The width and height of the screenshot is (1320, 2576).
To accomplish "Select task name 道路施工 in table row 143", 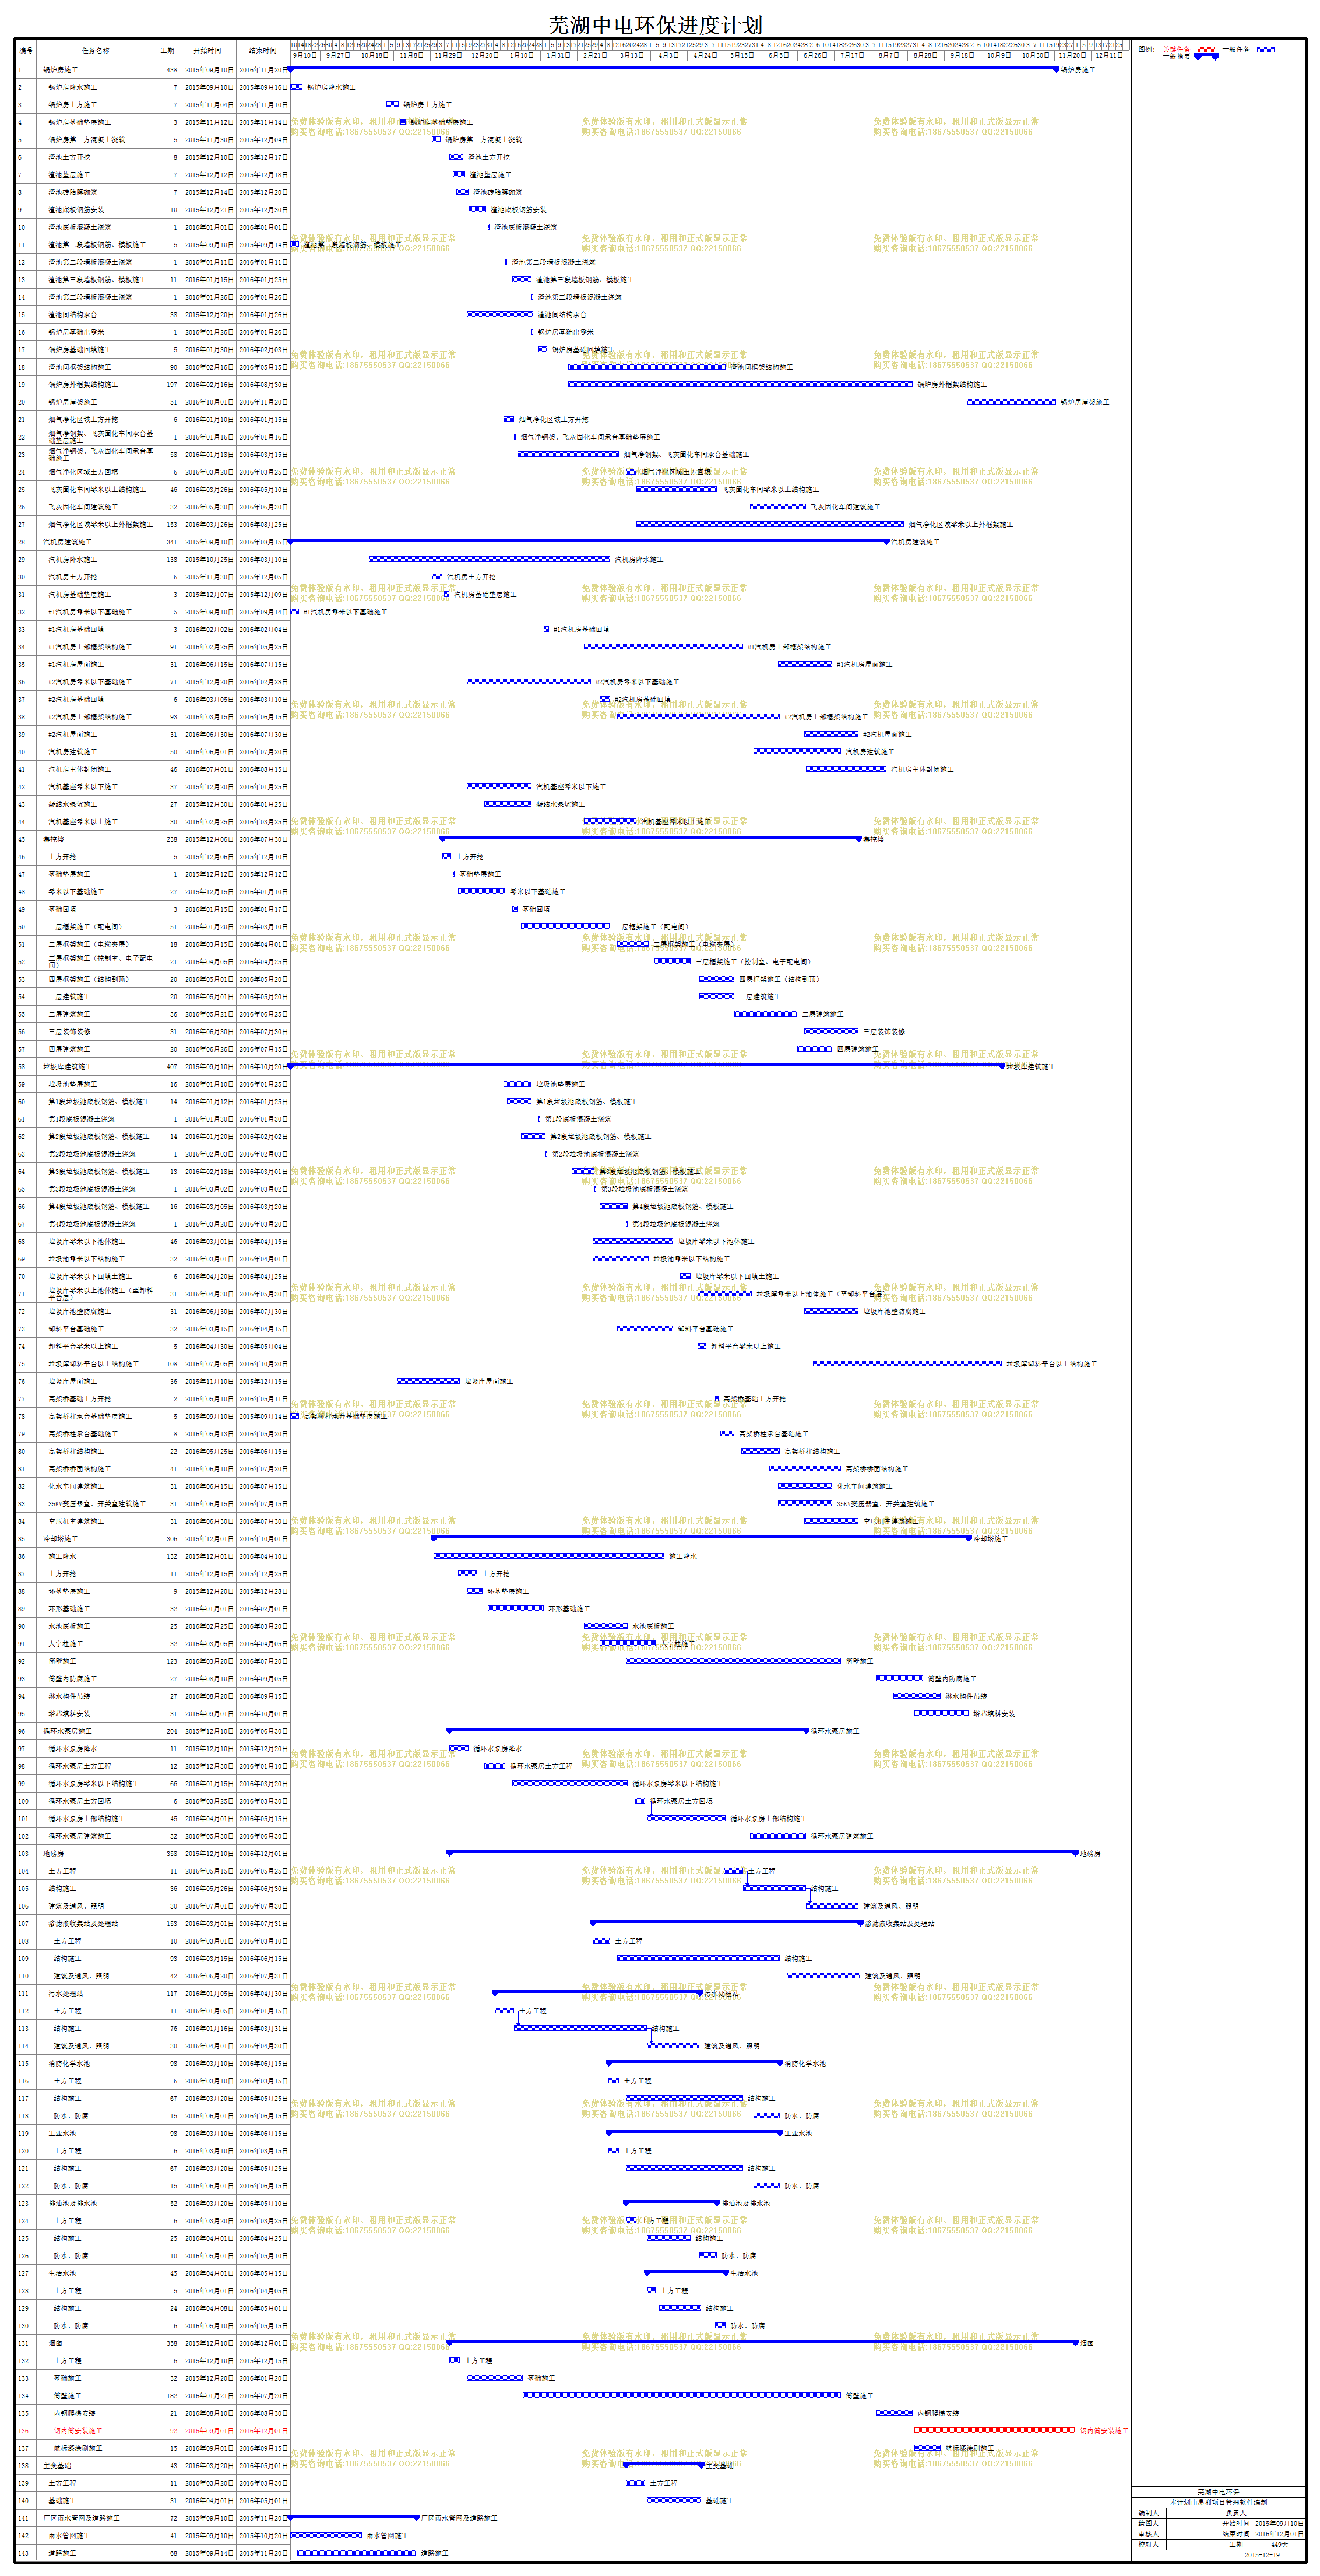I will coord(62,2553).
